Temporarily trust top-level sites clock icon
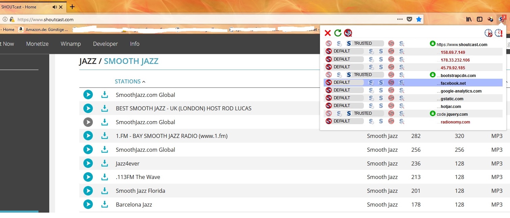This screenshot has width=510, height=218. coord(499,33)
